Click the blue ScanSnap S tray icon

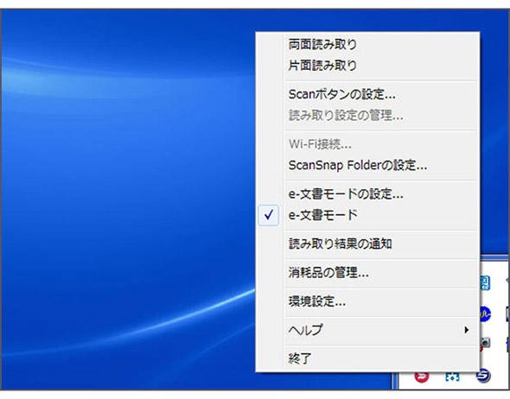pyautogui.click(x=483, y=377)
